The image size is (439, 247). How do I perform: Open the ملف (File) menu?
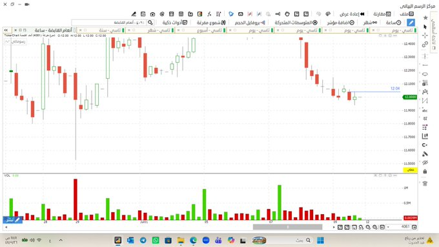point(407,14)
